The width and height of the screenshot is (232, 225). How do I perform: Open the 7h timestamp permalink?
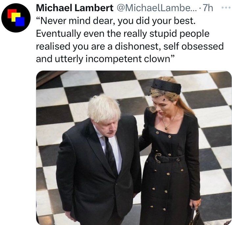pyautogui.click(x=208, y=8)
